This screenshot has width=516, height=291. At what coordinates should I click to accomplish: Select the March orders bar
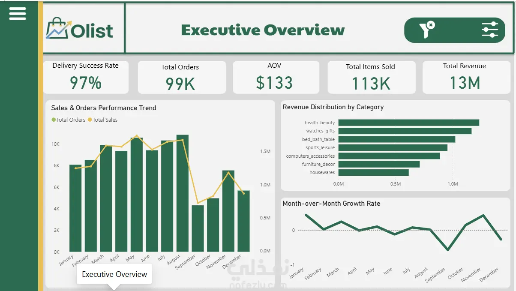pyautogui.click(x=106, y=198)
